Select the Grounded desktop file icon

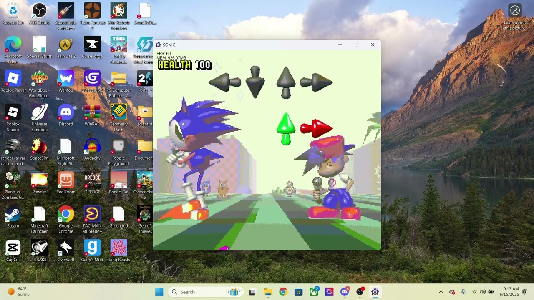pyautogui.click(x=118, y=217)
